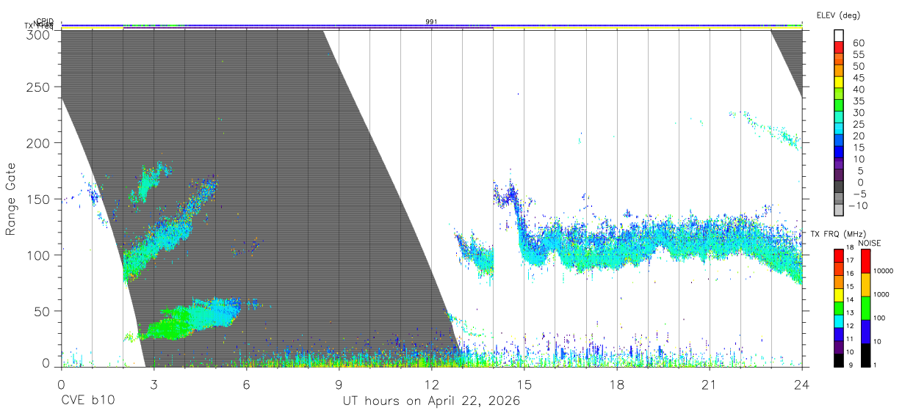Click the red NOISE swatch above 10000
Screen dimensions: 902x416
pyautogui.click(x=865, y=260)
